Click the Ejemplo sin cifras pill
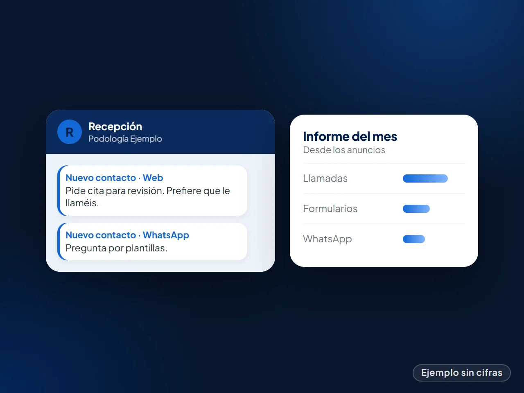The width and height of the screenshot is (524, 393). tap(462, 373)
